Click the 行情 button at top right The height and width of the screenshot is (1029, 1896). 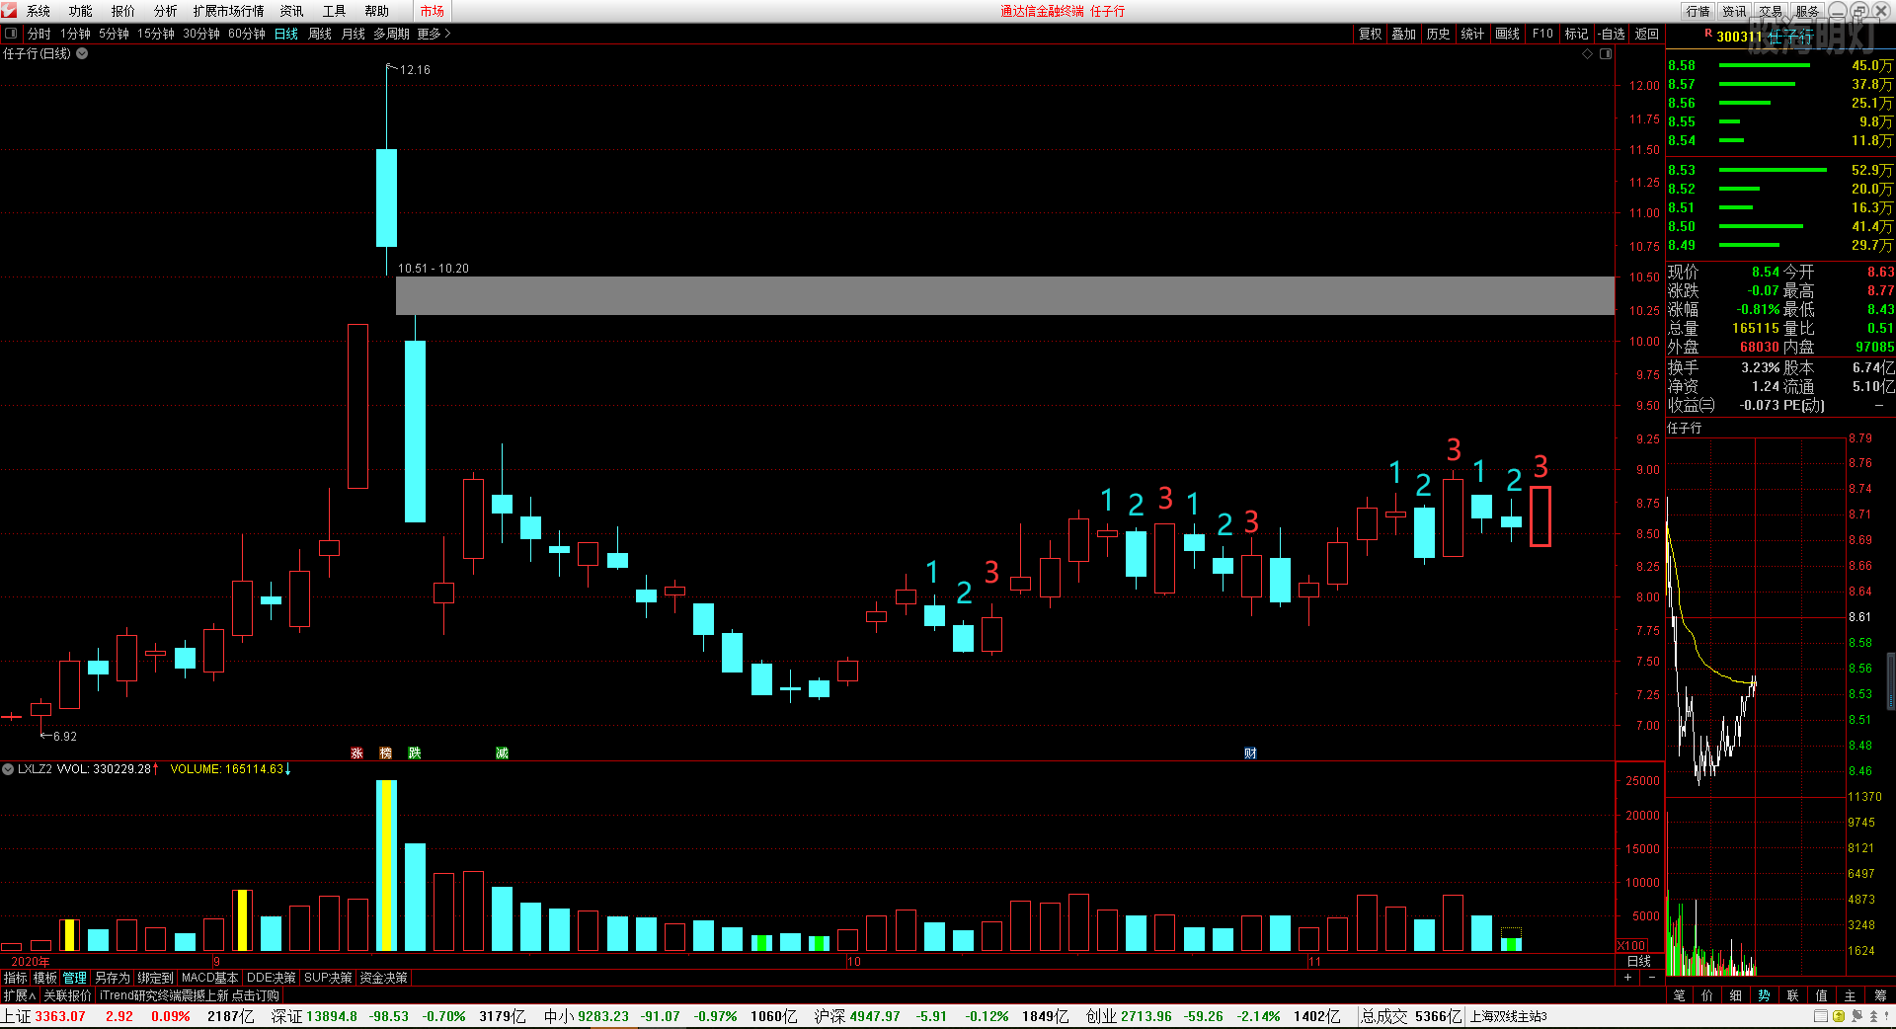[x=1698, y=11]
